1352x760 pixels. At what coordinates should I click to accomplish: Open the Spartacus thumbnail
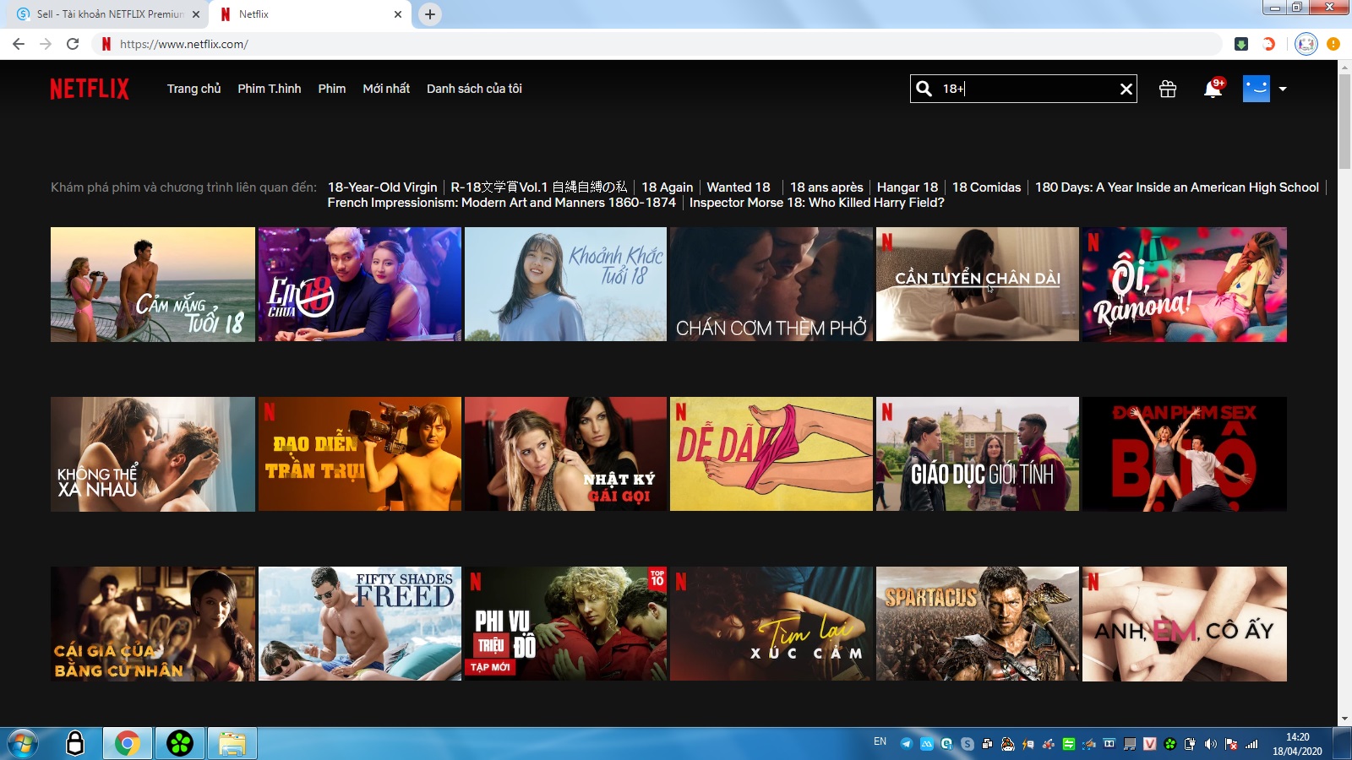pyautogui.click(x=977, y=624)
